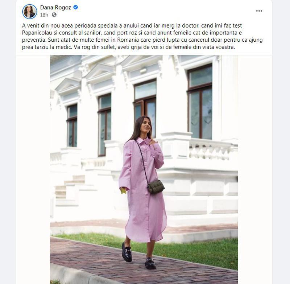
Task: Open the 18h post timestamp link
Action: tap(44, 15)
